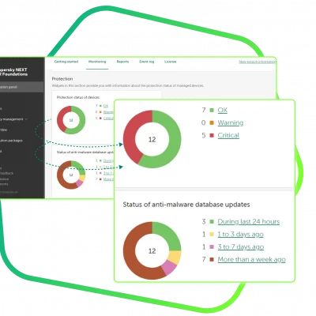Open the Warning devices link
This screenshot has height=316, width=316.
pos(231,122)
